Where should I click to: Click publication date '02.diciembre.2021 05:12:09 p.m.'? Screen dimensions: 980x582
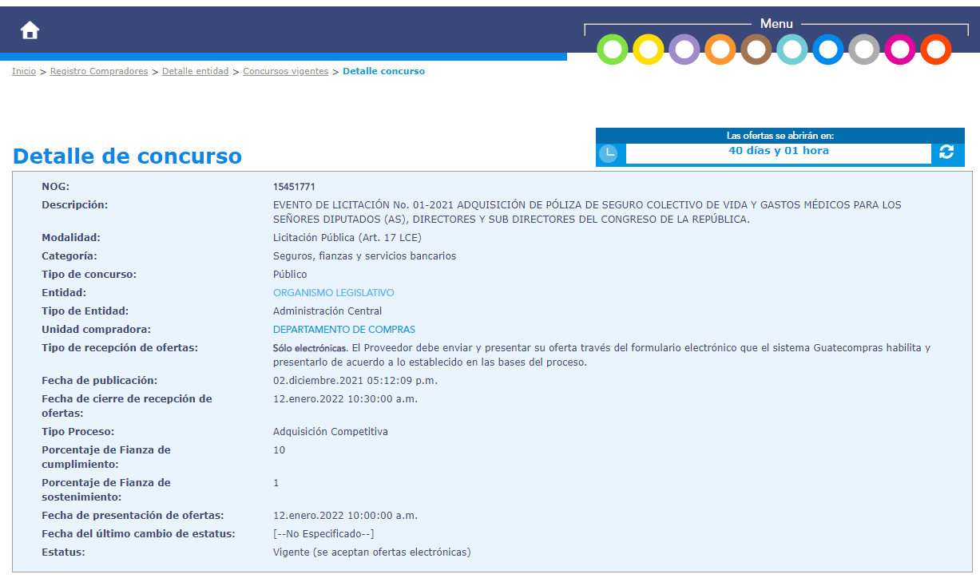pos(355,381)
